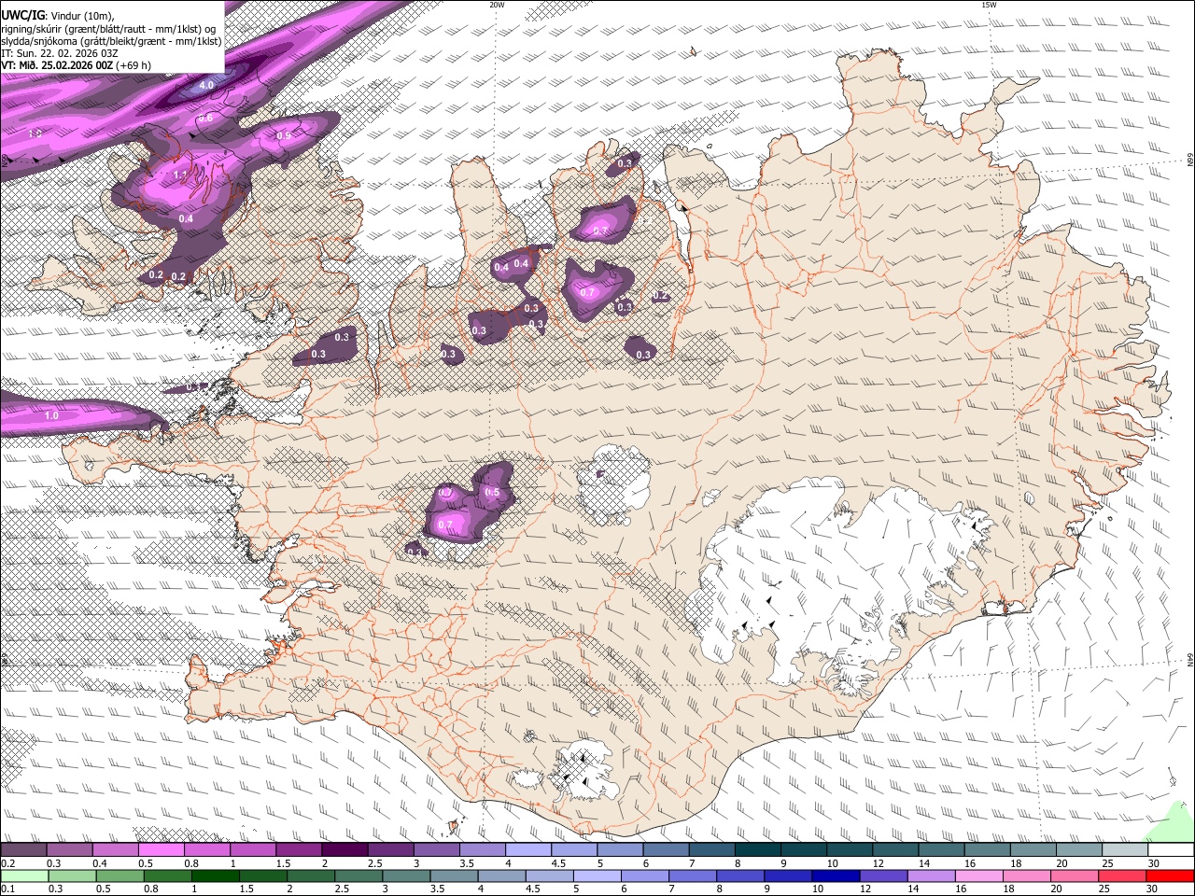Click the medium green 0.5–0.8 rain swatch

(x=119, y=875)
